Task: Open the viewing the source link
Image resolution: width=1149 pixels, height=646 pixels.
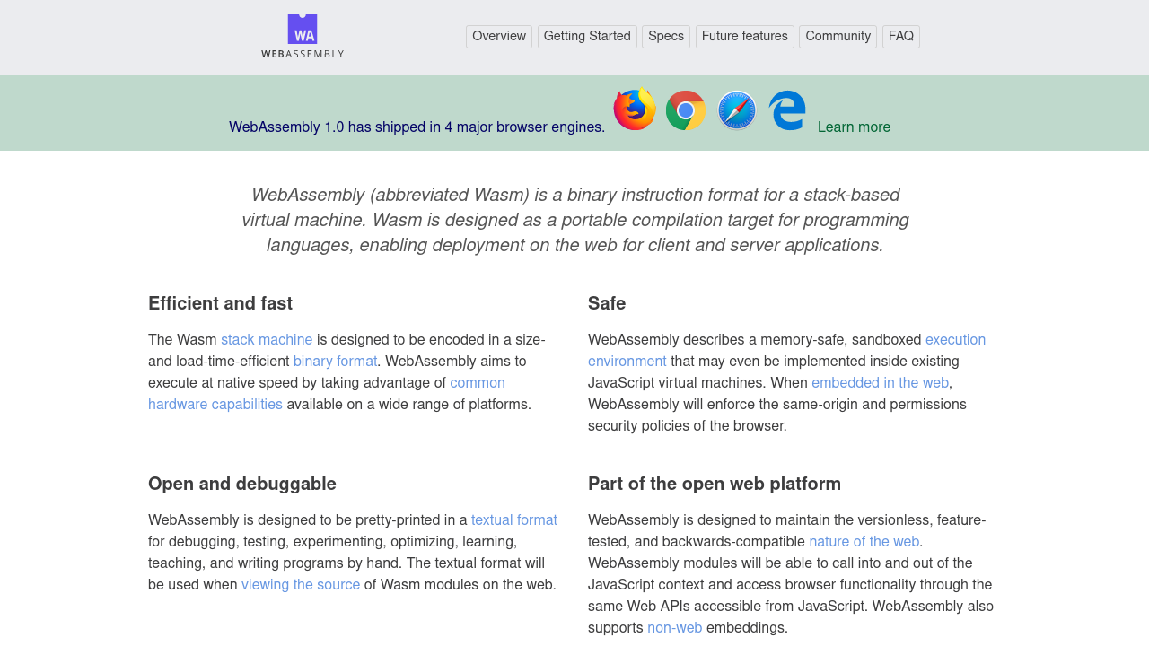Action: point(301,585)
